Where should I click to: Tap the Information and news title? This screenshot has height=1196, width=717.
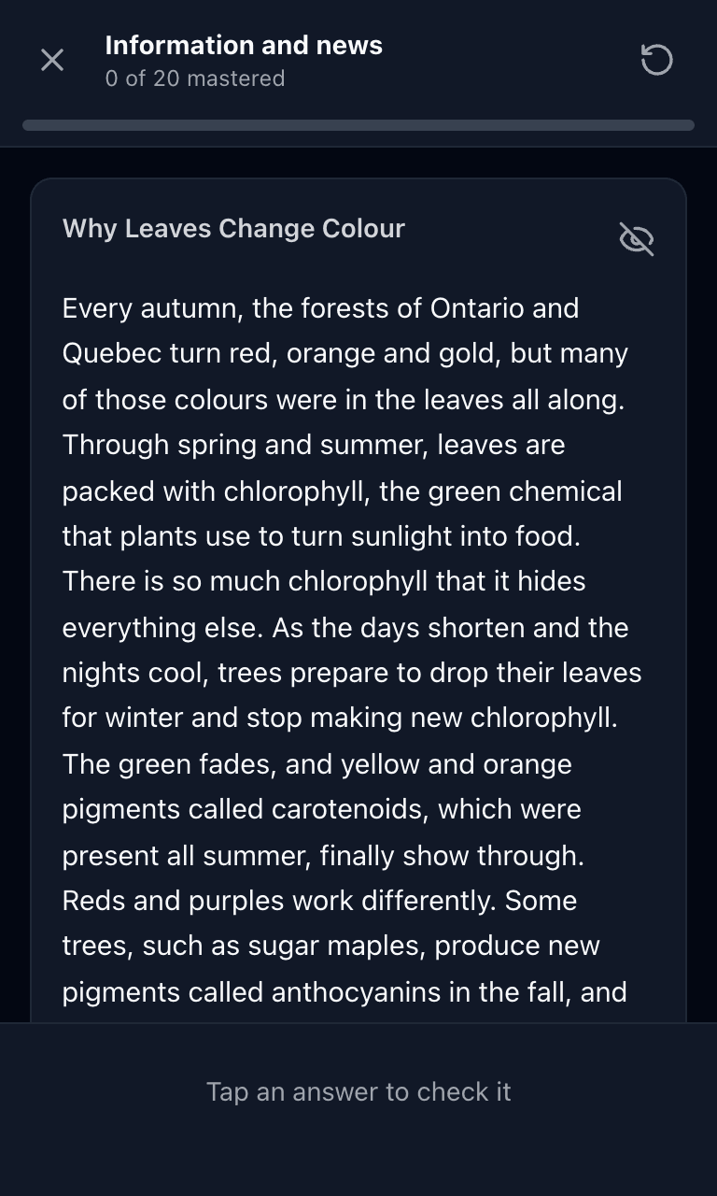click(x=244, y=45)
